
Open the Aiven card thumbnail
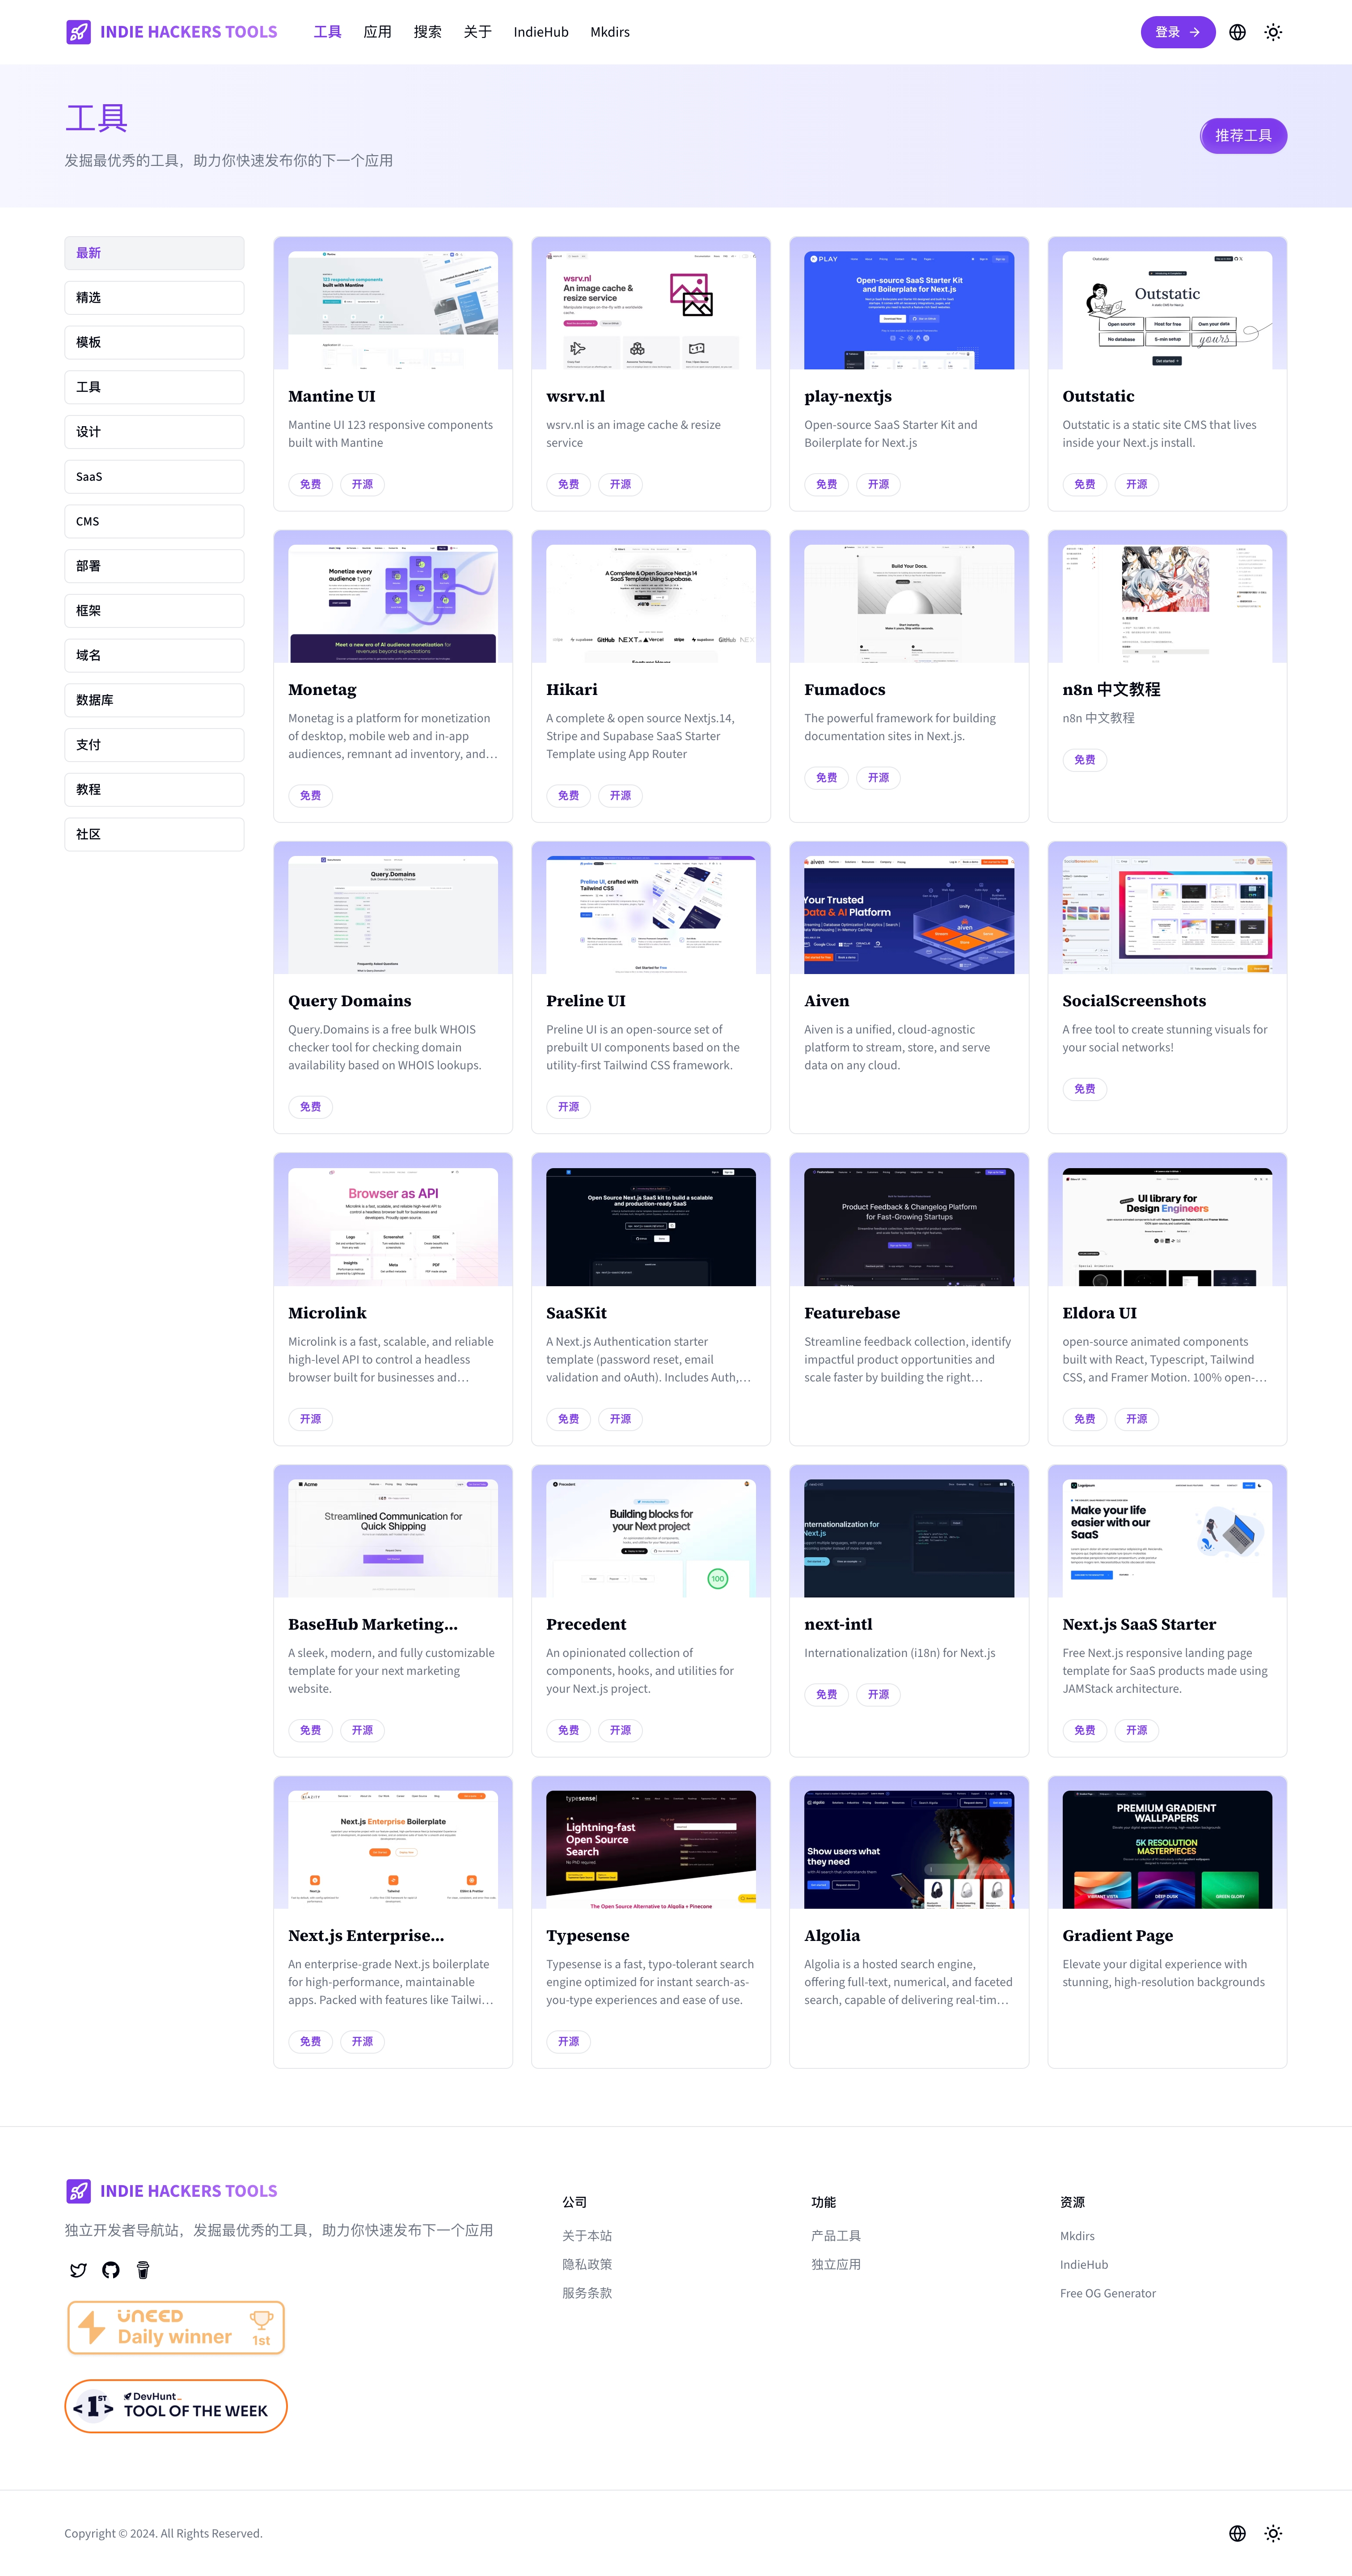coord(909,915)
